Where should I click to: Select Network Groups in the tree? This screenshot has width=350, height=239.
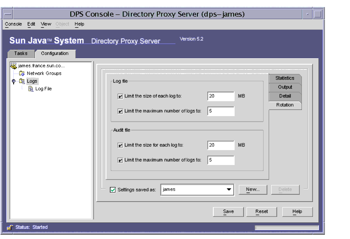[44, 73]
